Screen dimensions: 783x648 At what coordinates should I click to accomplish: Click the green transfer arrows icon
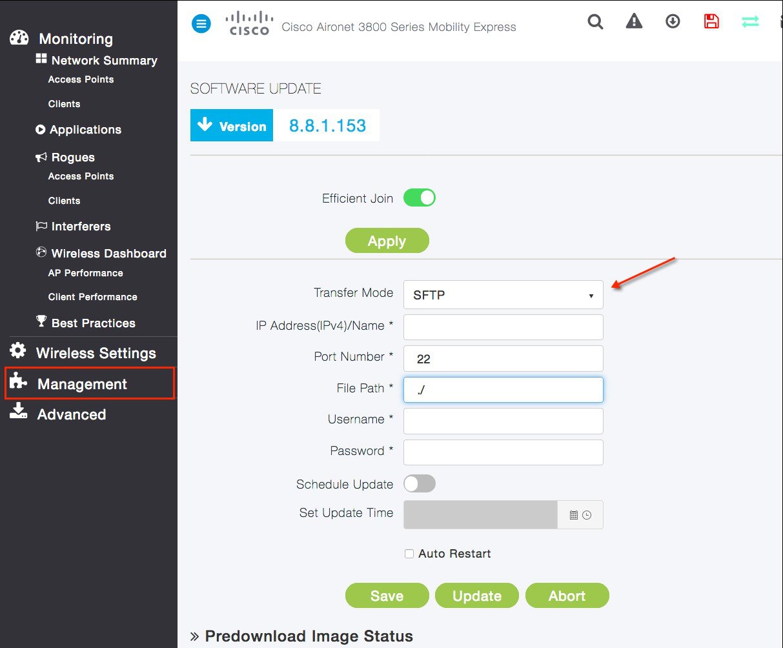(x=750, y=21)
